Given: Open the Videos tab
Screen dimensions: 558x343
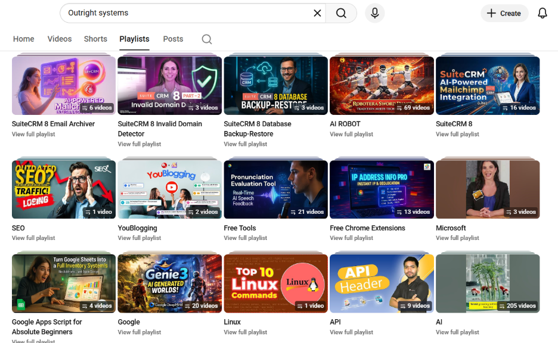Looking at the screenshot, I should [60, 39].
